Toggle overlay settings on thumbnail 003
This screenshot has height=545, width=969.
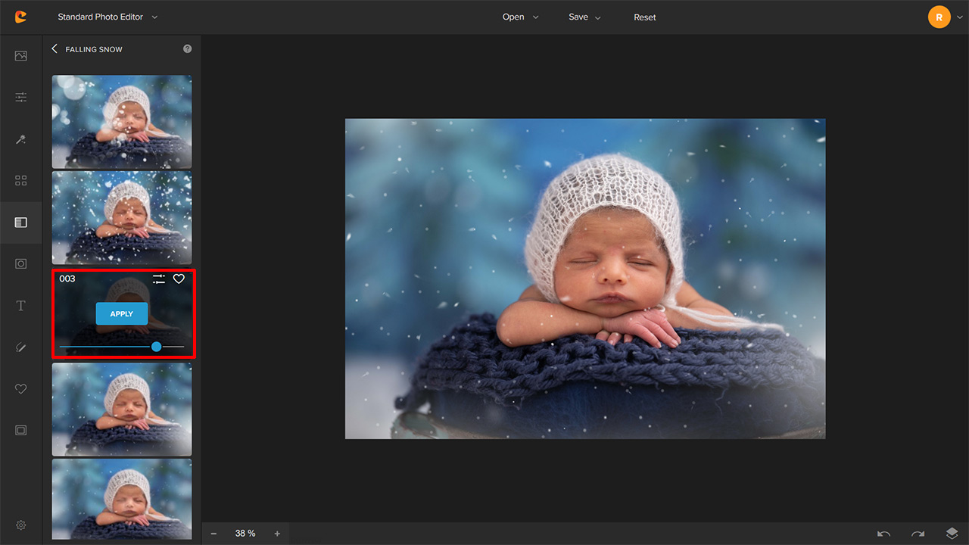point(159,279)
